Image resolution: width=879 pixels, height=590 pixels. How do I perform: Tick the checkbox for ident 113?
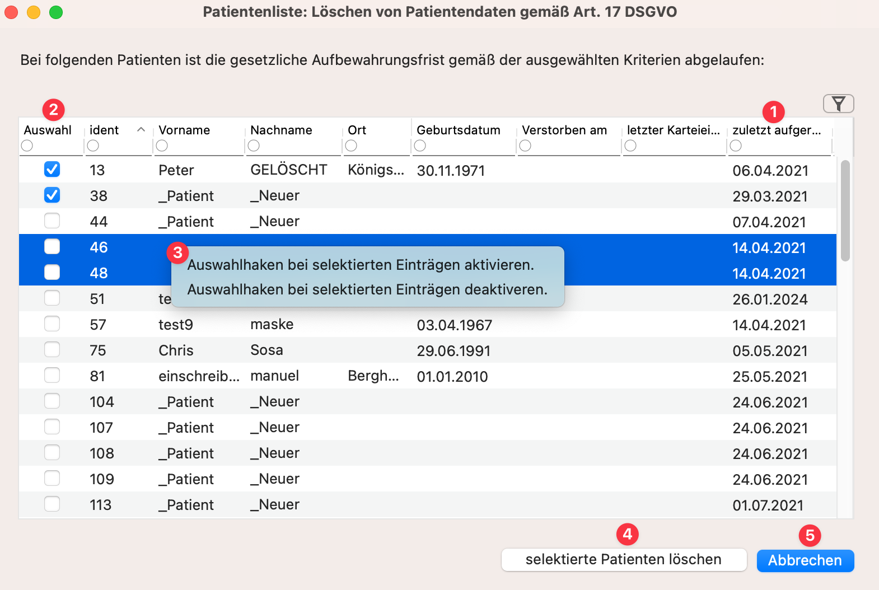pyautogui.click(x=52, y=504)
